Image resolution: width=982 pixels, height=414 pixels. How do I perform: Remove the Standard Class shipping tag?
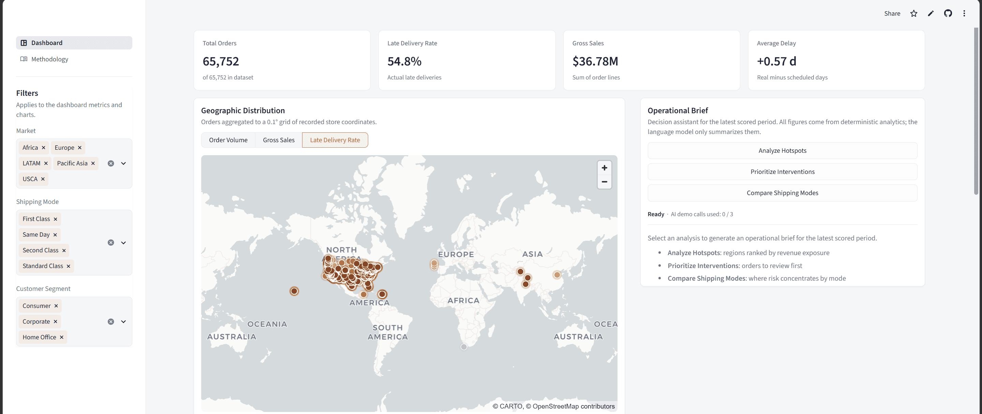tap(69, 266)
